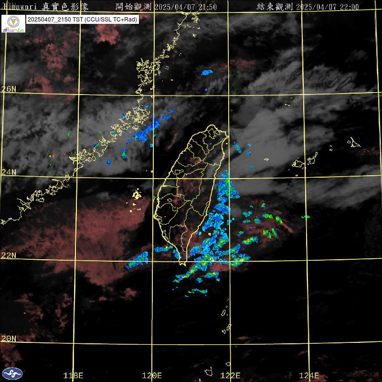Screen dimensions: 382x382
Task: Click the island outline near the right edge
Action: click(354, 142)
